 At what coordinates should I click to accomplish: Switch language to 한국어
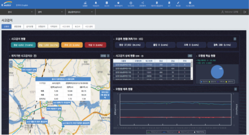[x=18, y=5]
